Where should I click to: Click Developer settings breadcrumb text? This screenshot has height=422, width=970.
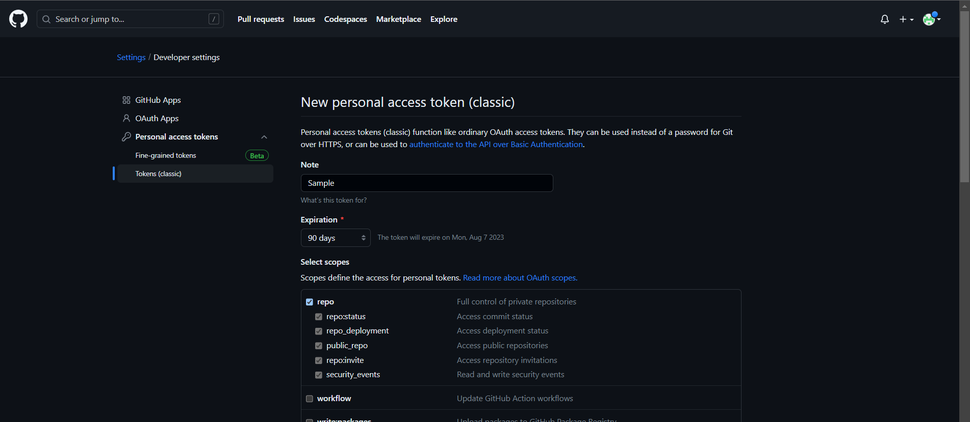click(x=187, y=58)
